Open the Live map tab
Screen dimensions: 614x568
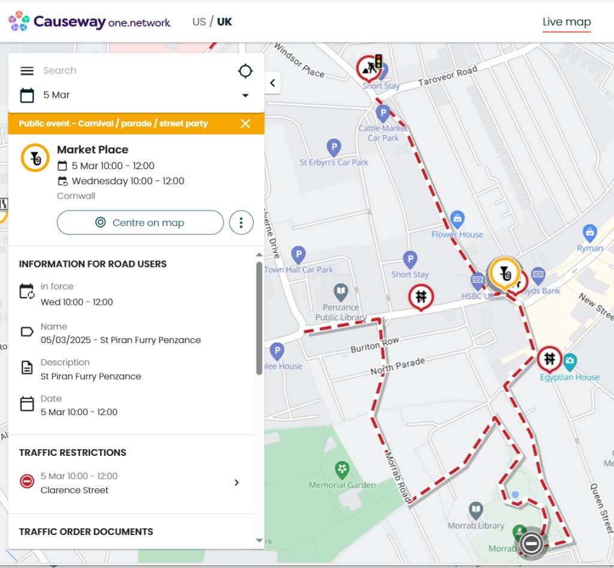(x=566, y=22)
